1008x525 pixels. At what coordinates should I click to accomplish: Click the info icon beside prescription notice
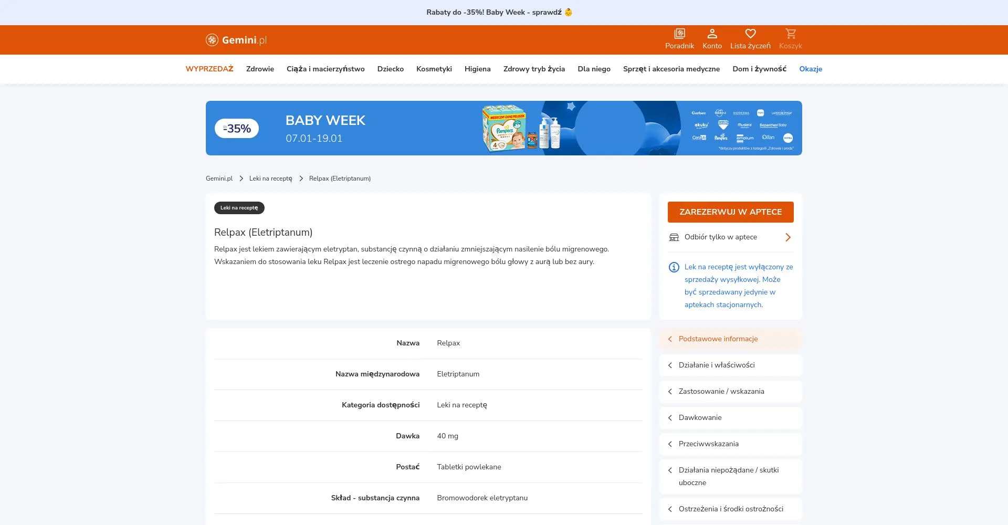click(674, 267)
